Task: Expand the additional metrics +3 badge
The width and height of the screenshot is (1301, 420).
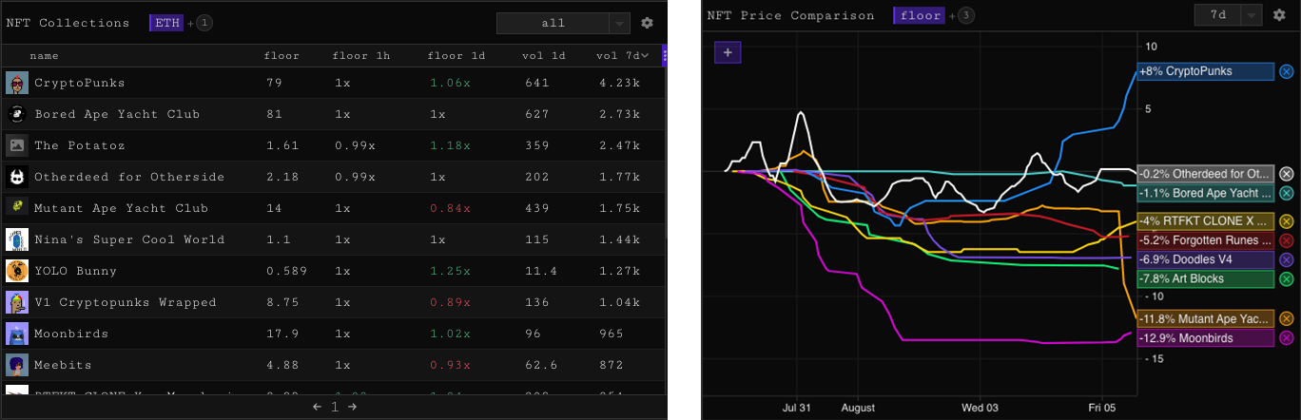Action: [965, 15]
